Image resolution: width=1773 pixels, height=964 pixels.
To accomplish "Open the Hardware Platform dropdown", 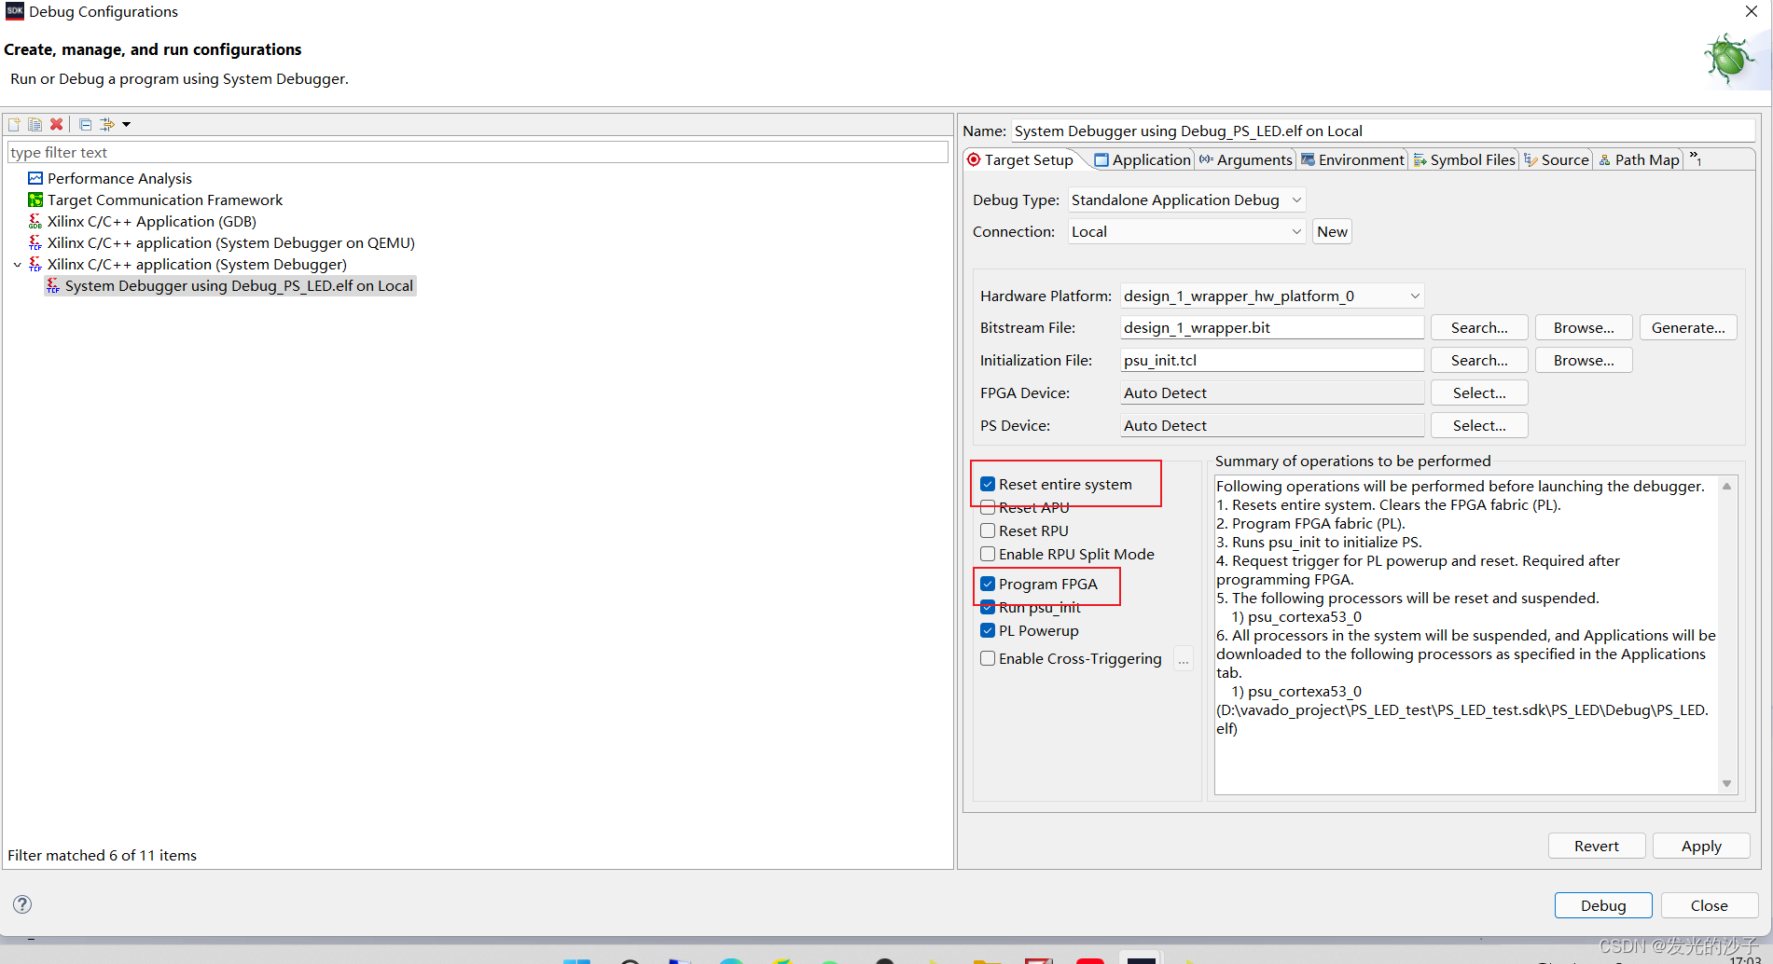I will coord(1272,296).
